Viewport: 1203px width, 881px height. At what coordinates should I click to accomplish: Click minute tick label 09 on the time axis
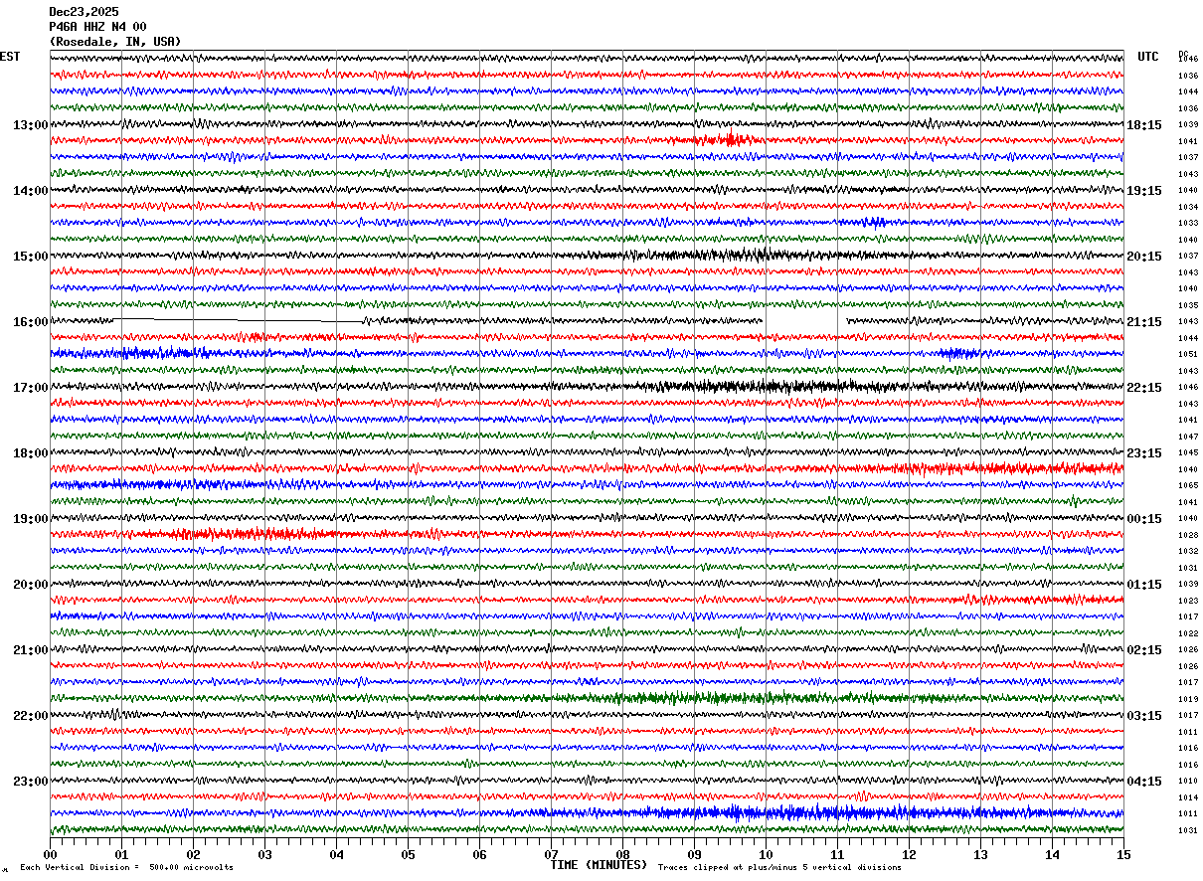tap(694, 854)
